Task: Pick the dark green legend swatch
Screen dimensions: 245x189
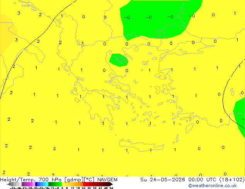Action: click(x=49, y=184)
